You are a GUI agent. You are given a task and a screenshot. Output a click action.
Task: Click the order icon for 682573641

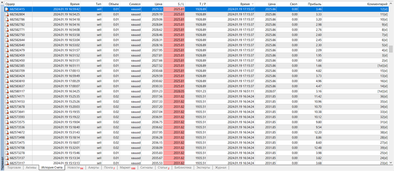pyautogui.click(x=7, y=112)
